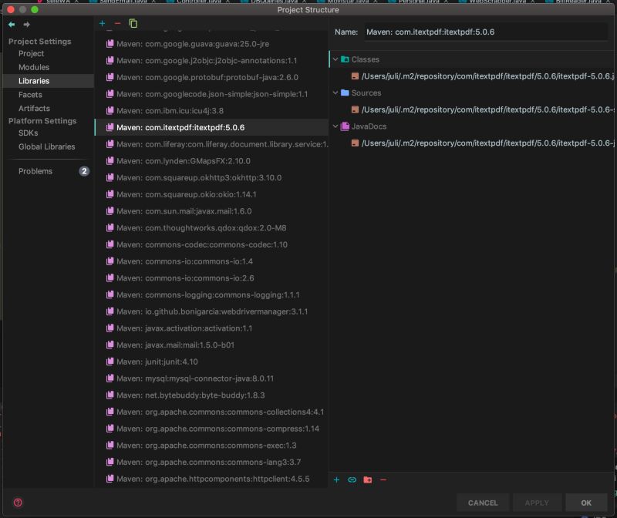
Task: Click the add root plus icon in right panel
Action: (x=336, y=480)
